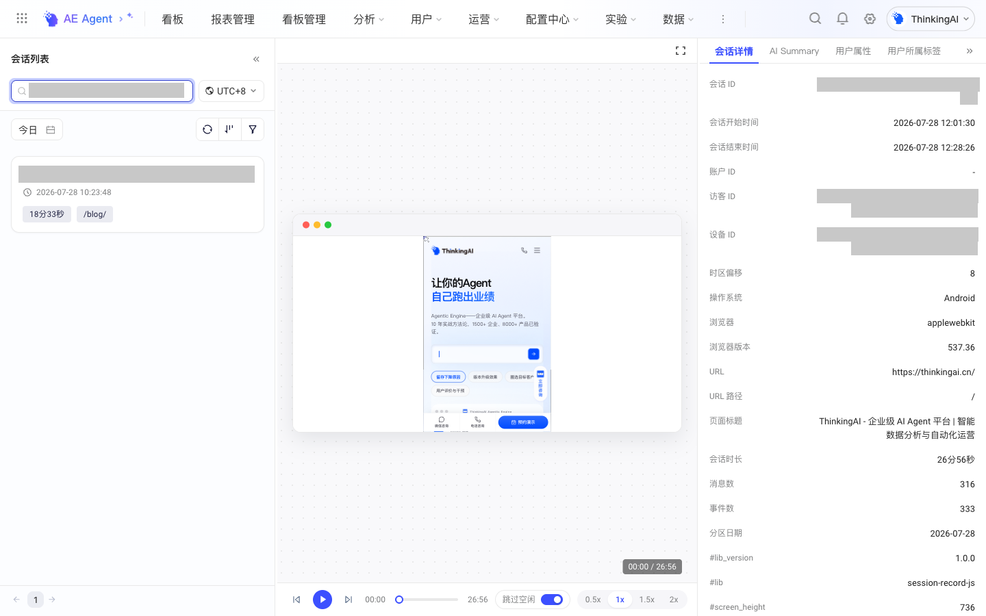This screenshot has height=616, width=986.
Task: Open the session list filter
Action: click(x=253, y=129)
